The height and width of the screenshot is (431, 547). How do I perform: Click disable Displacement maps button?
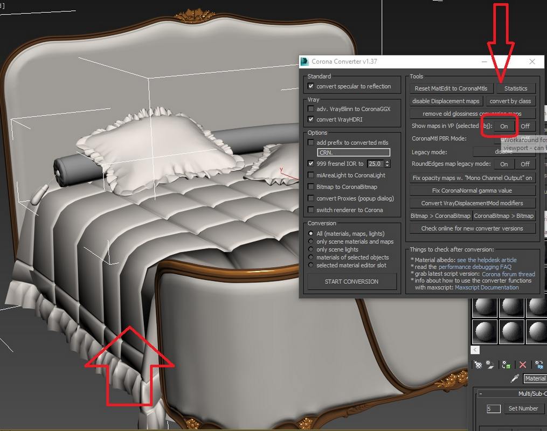[446, 101]
